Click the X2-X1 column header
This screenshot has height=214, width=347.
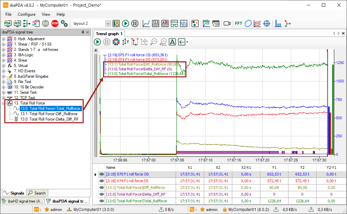pyautogui.click(x=246, y=167)
